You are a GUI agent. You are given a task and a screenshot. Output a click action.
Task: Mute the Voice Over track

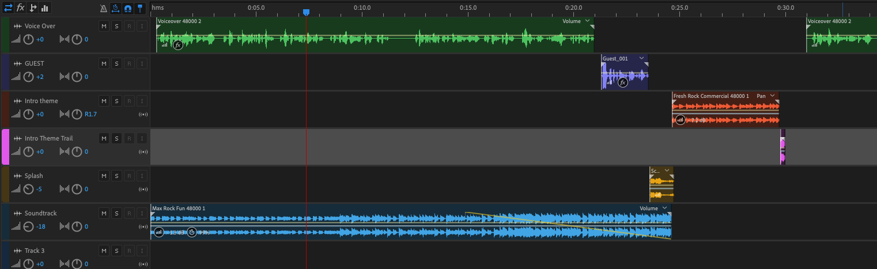tap(104, 26)
